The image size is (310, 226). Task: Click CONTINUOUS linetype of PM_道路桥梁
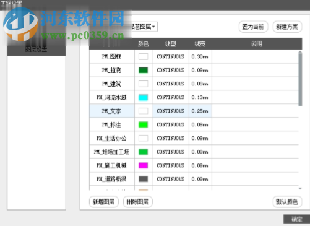tap(171, 179)
